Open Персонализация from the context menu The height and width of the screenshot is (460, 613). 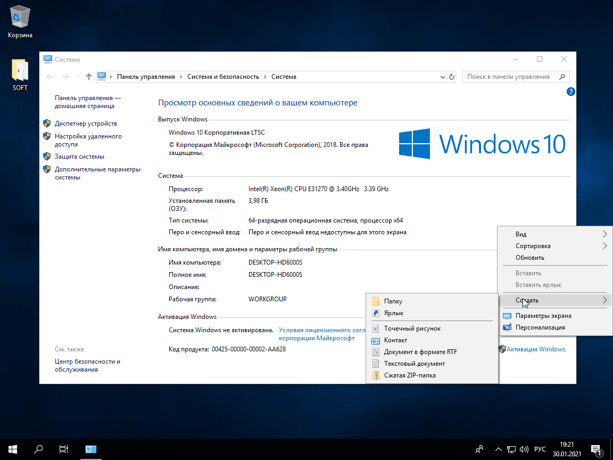[555, 328]
